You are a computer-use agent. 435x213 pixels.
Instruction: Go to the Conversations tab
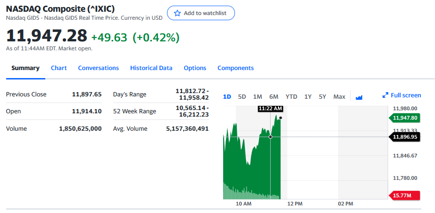click(x=99, y=68)
